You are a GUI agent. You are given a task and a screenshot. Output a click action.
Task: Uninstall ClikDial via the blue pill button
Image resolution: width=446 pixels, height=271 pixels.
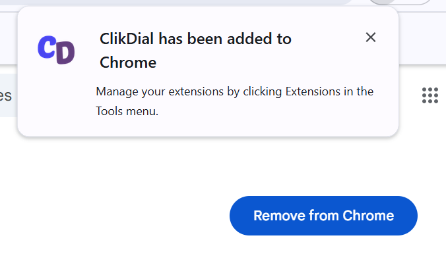(323, 216)
